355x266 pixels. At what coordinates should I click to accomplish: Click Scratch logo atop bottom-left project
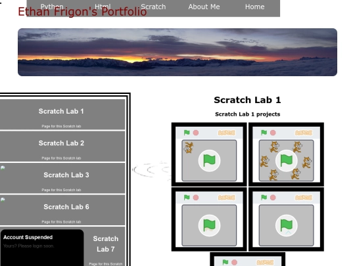pos(226,198)
